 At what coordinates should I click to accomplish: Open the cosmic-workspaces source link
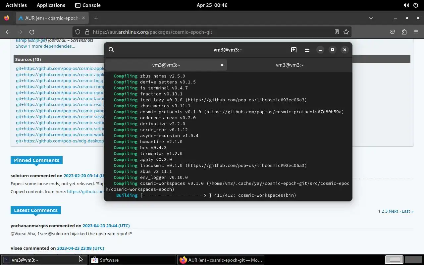[x=60, y=134]
